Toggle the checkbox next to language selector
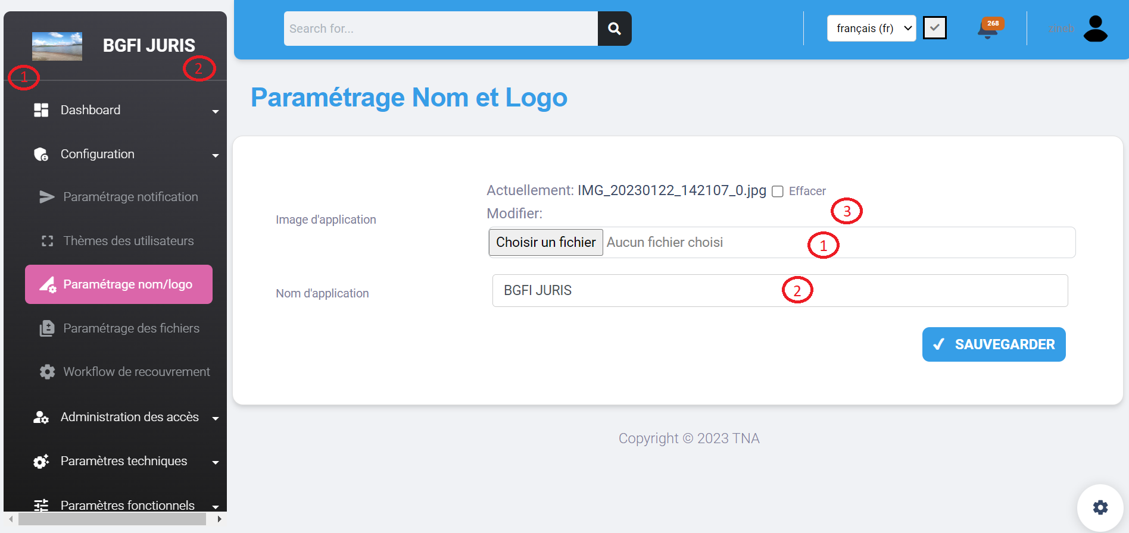Viewport: 1129px width, 533px height. click(934, 28)
